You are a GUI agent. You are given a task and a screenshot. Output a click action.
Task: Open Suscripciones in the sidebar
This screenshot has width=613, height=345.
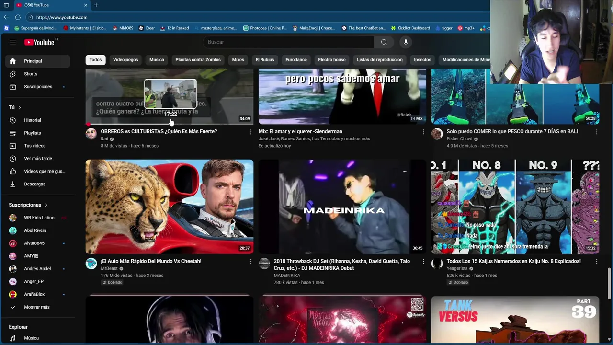click(38, 87)
